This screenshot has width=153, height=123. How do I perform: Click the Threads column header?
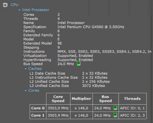click(132, 99)
